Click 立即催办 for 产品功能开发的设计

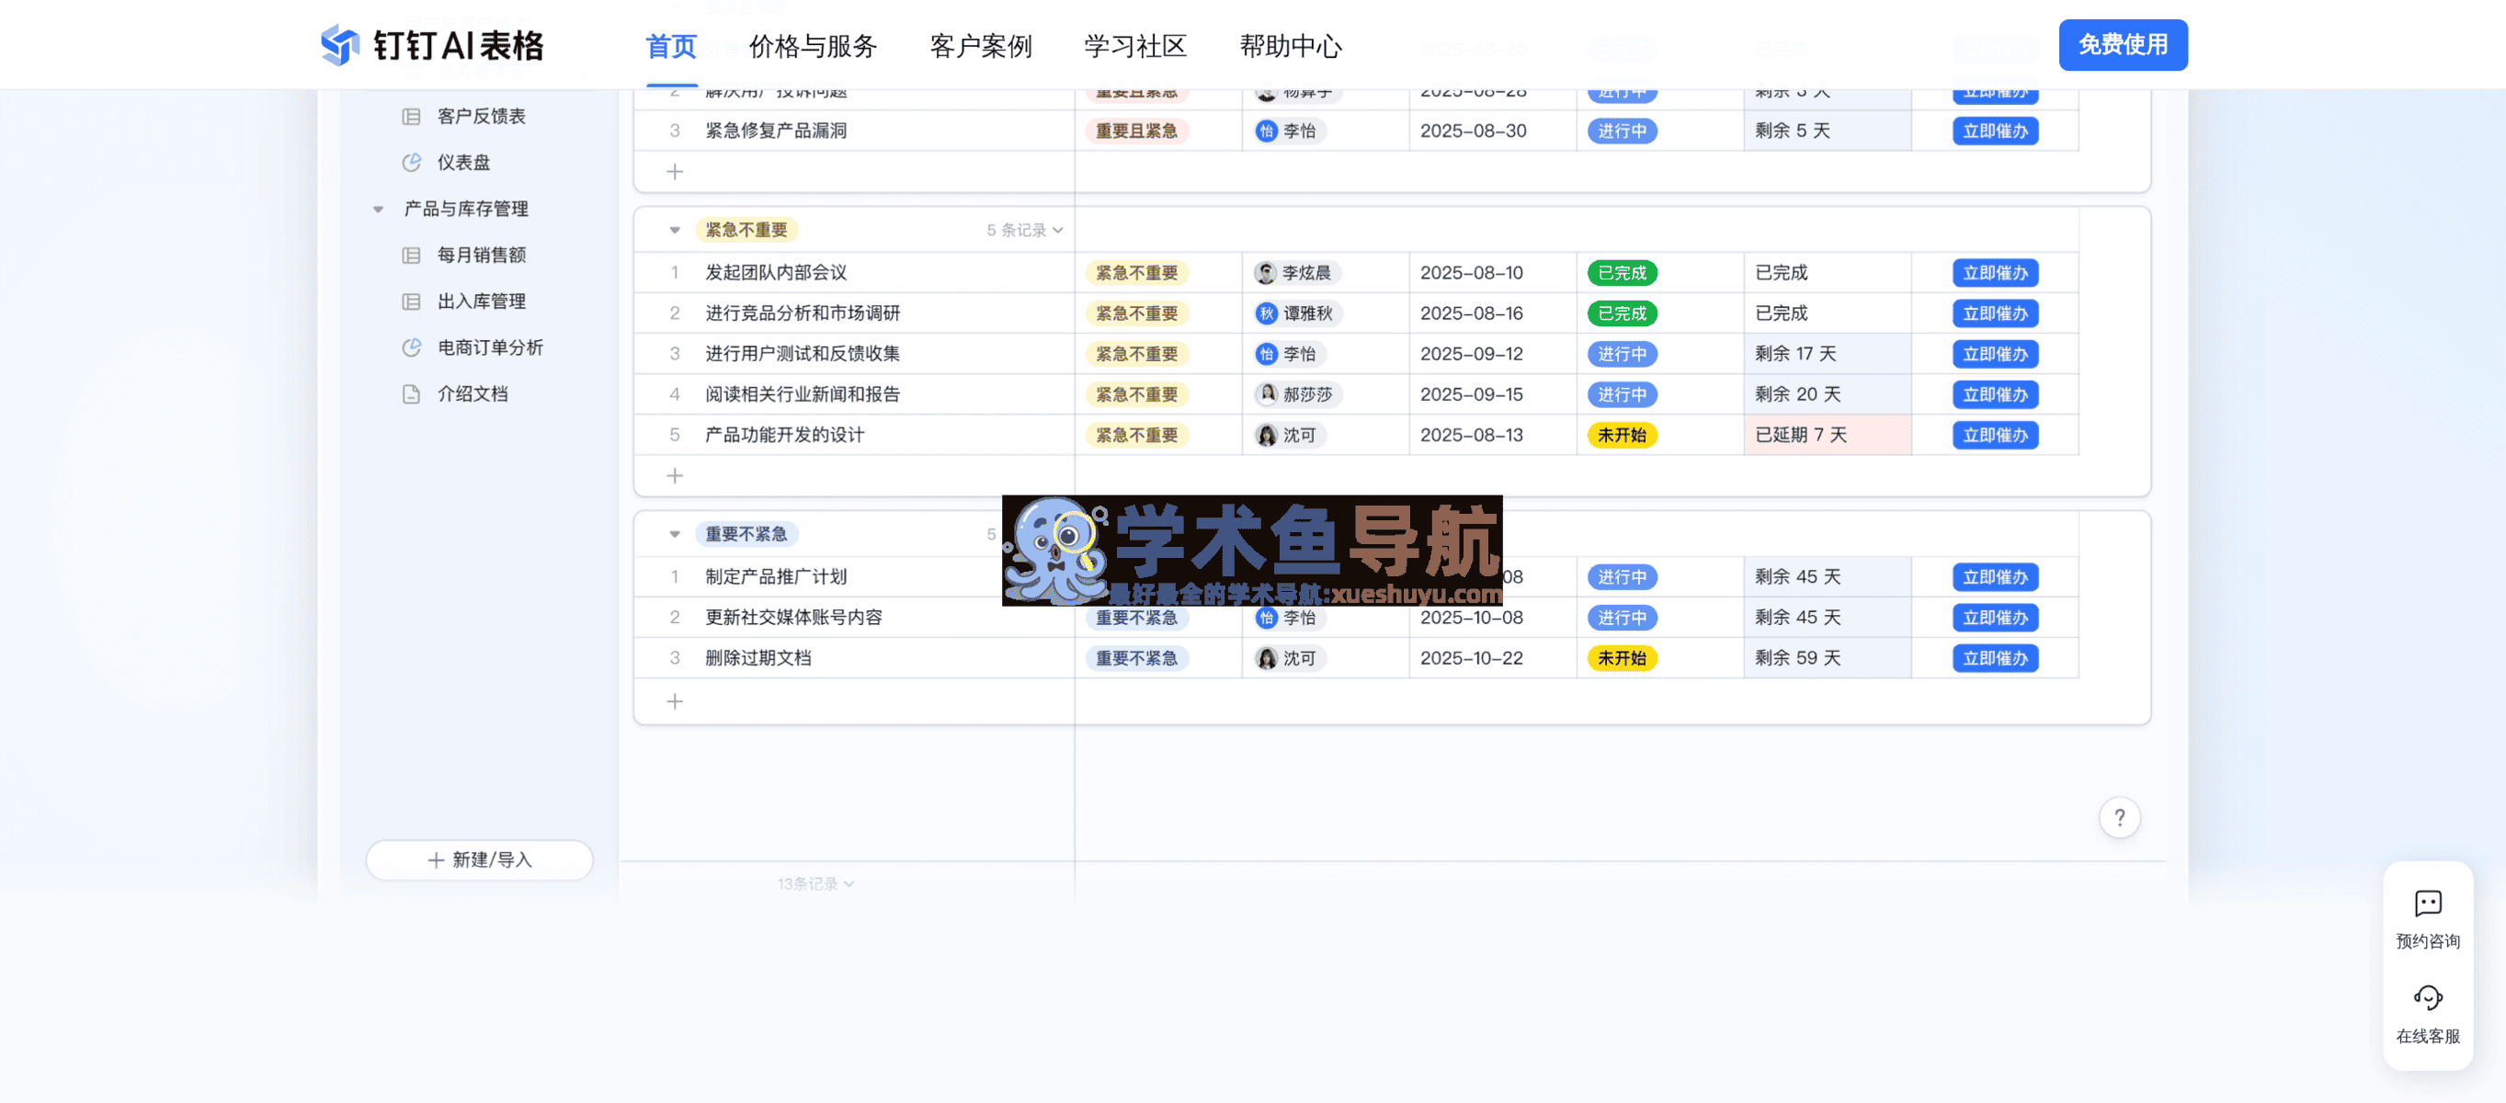coord(1994,435)
